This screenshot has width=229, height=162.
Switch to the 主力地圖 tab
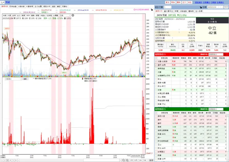[38, 7]
